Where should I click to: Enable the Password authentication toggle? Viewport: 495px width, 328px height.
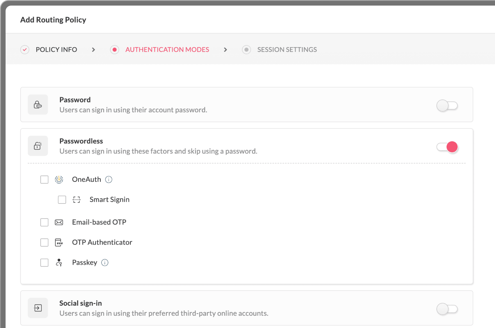point(447,105)
